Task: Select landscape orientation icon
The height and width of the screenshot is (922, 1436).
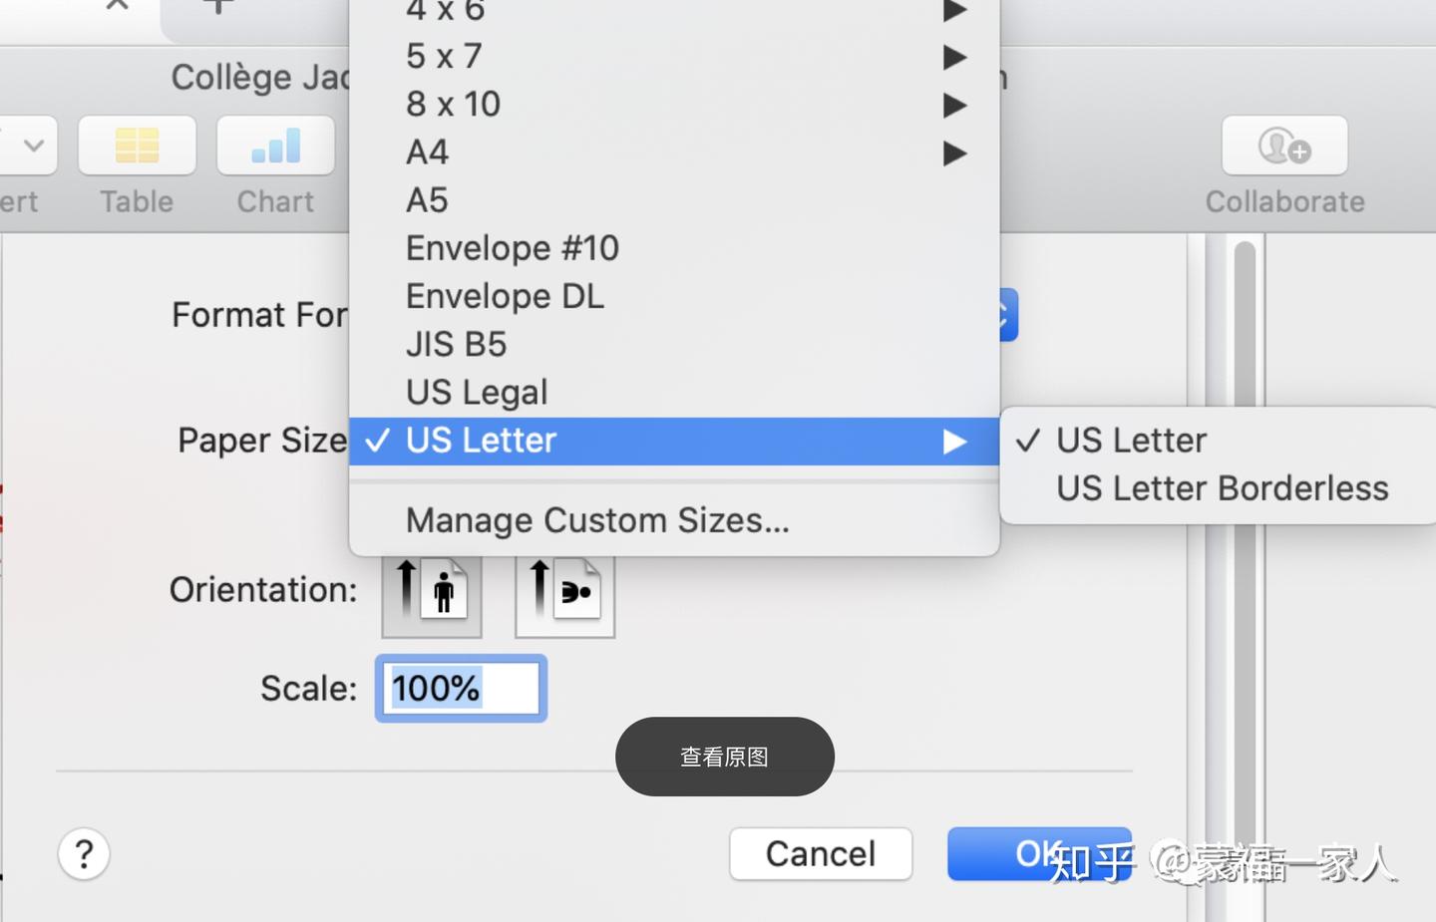Action: pos(564,596)
